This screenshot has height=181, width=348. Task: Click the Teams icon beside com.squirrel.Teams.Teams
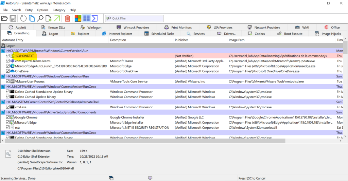13,61
